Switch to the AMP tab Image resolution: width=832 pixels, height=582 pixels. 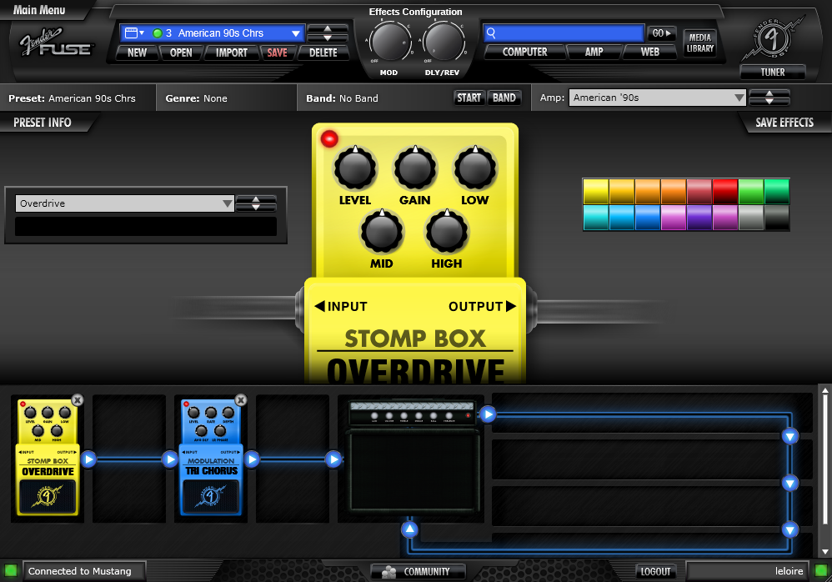click(x=594, y=52)
